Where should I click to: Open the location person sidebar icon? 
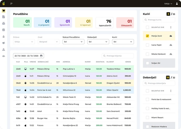(x=4, y=50)
